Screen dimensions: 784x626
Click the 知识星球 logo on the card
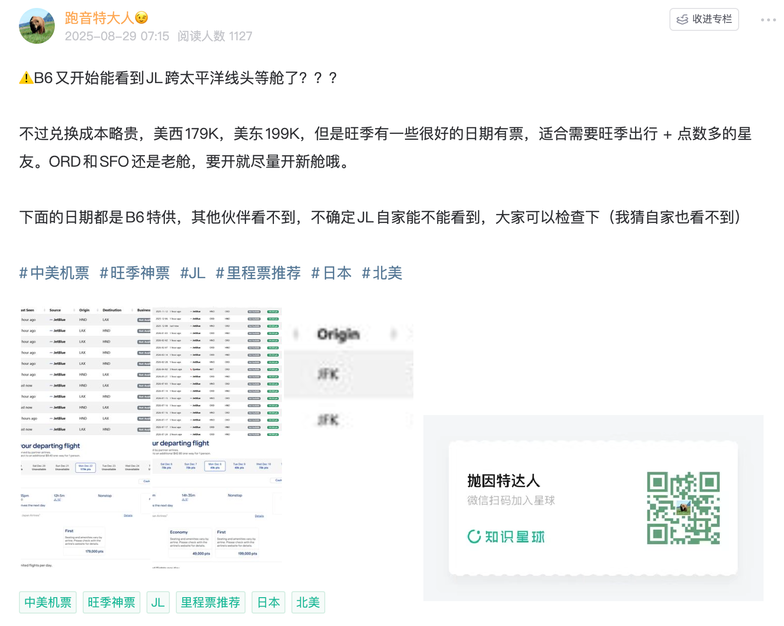506,536
